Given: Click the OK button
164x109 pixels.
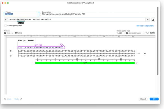Looking at the screenshot, I should [x=154, y=99].
